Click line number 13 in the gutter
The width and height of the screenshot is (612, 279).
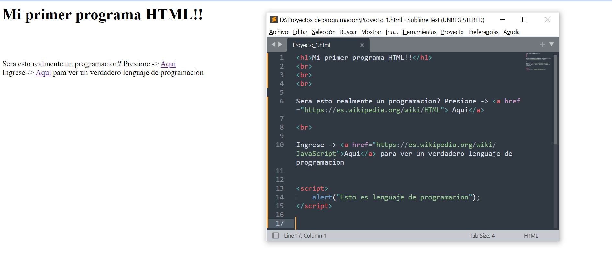(280, 188)
